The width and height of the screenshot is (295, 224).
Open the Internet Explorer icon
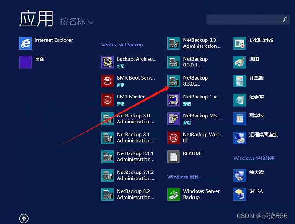(x=26, y=43)
